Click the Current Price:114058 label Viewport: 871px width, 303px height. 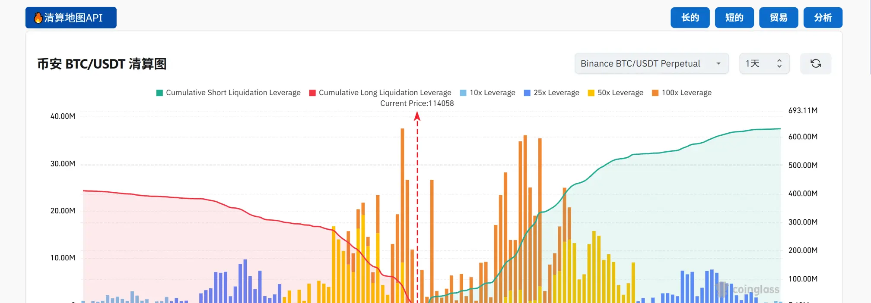[x=417, y=103]
